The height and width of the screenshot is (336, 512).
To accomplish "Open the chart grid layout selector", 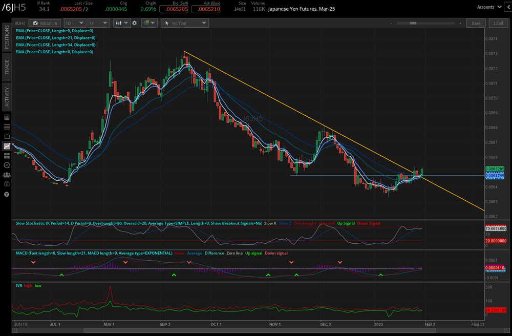I will click(x=150, y=23).
